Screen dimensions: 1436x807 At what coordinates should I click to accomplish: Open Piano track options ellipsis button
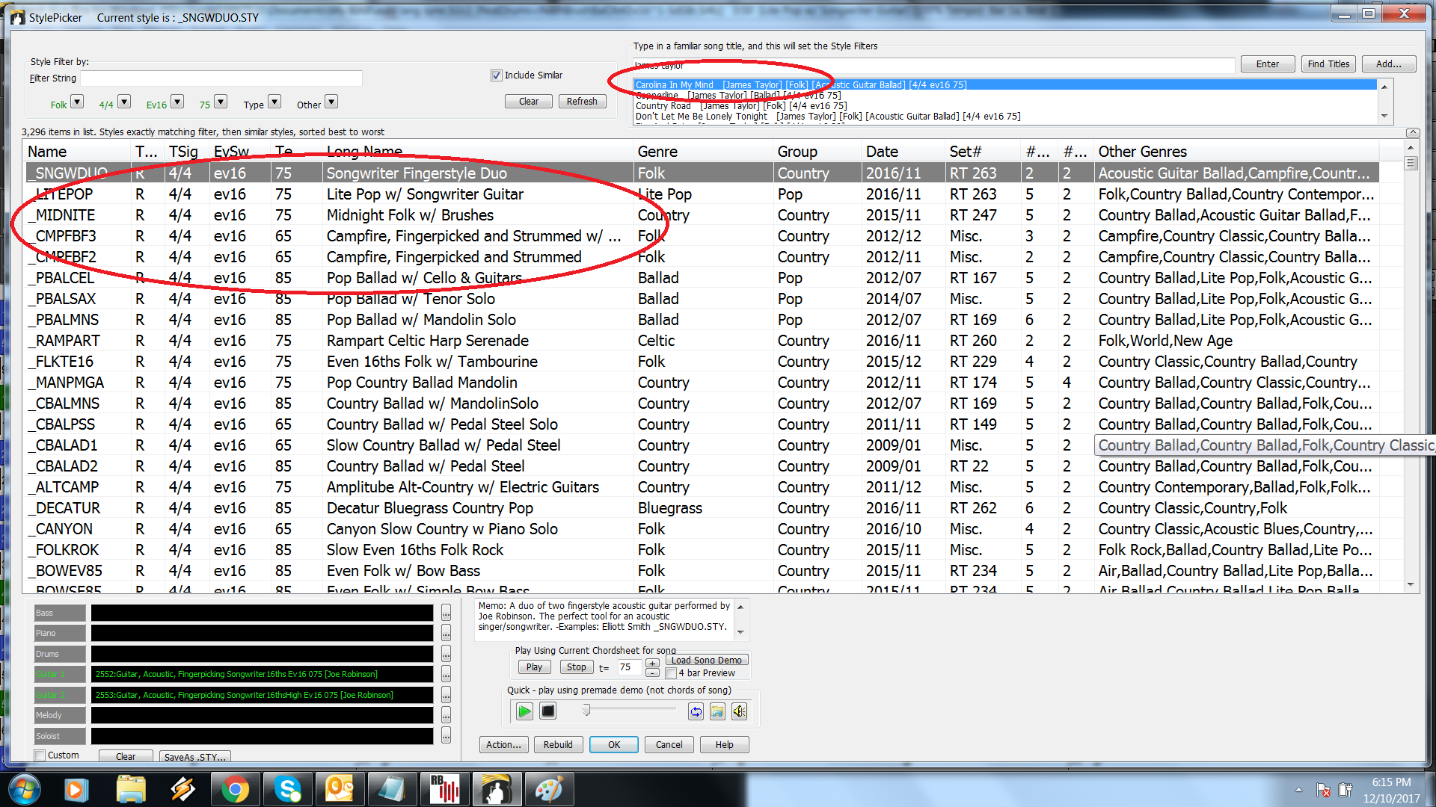coord(446,633)
